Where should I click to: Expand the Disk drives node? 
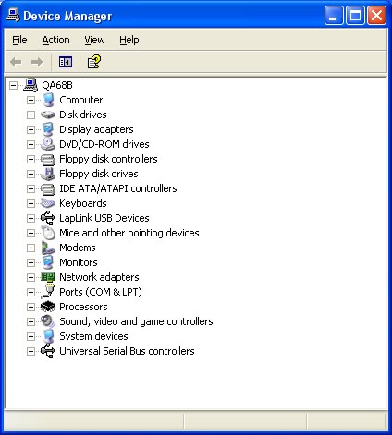coord(31,115)
